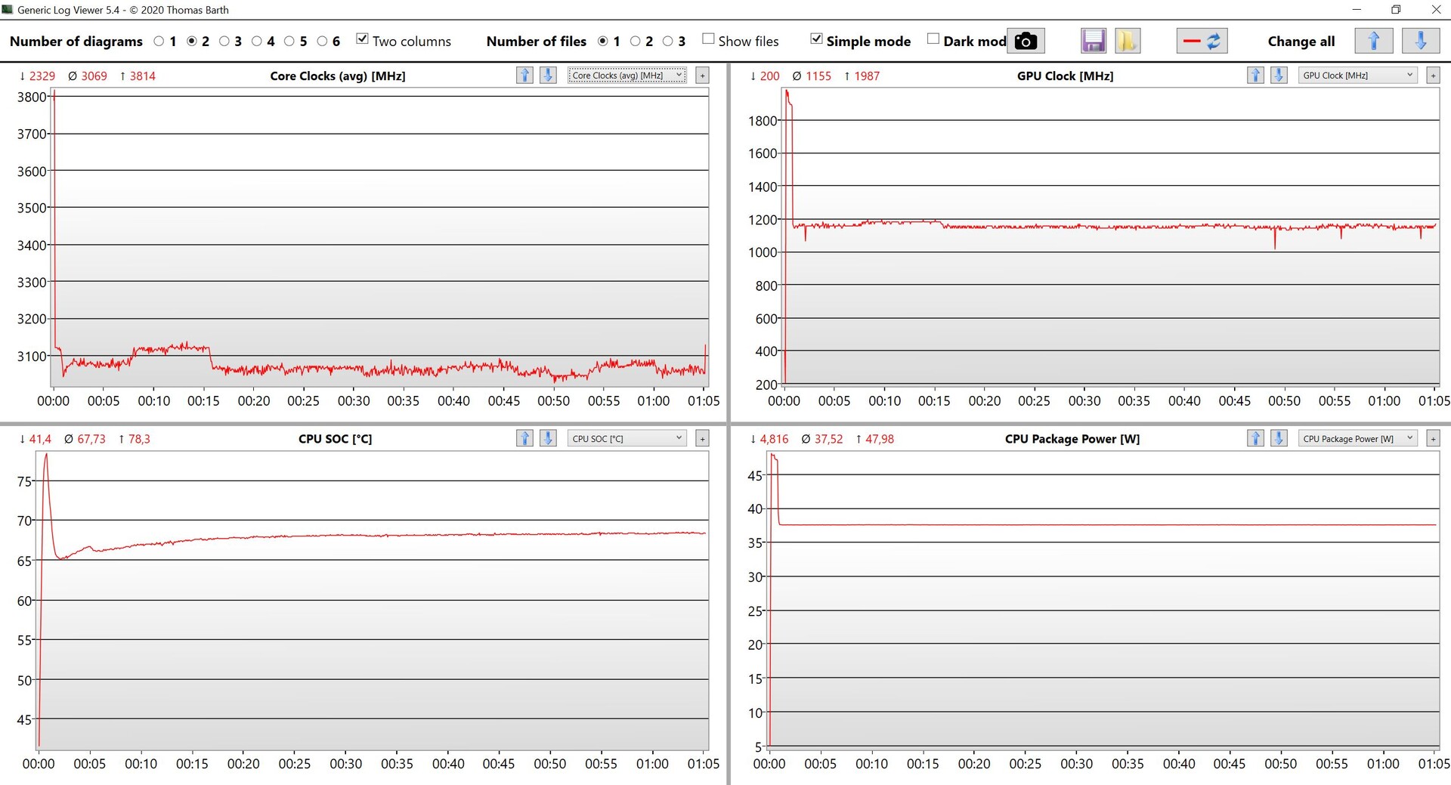The width and height of the screenshot is (1451, 785).
Task: Select 4 for number of diagrams
Action: [x=257, y=42]
